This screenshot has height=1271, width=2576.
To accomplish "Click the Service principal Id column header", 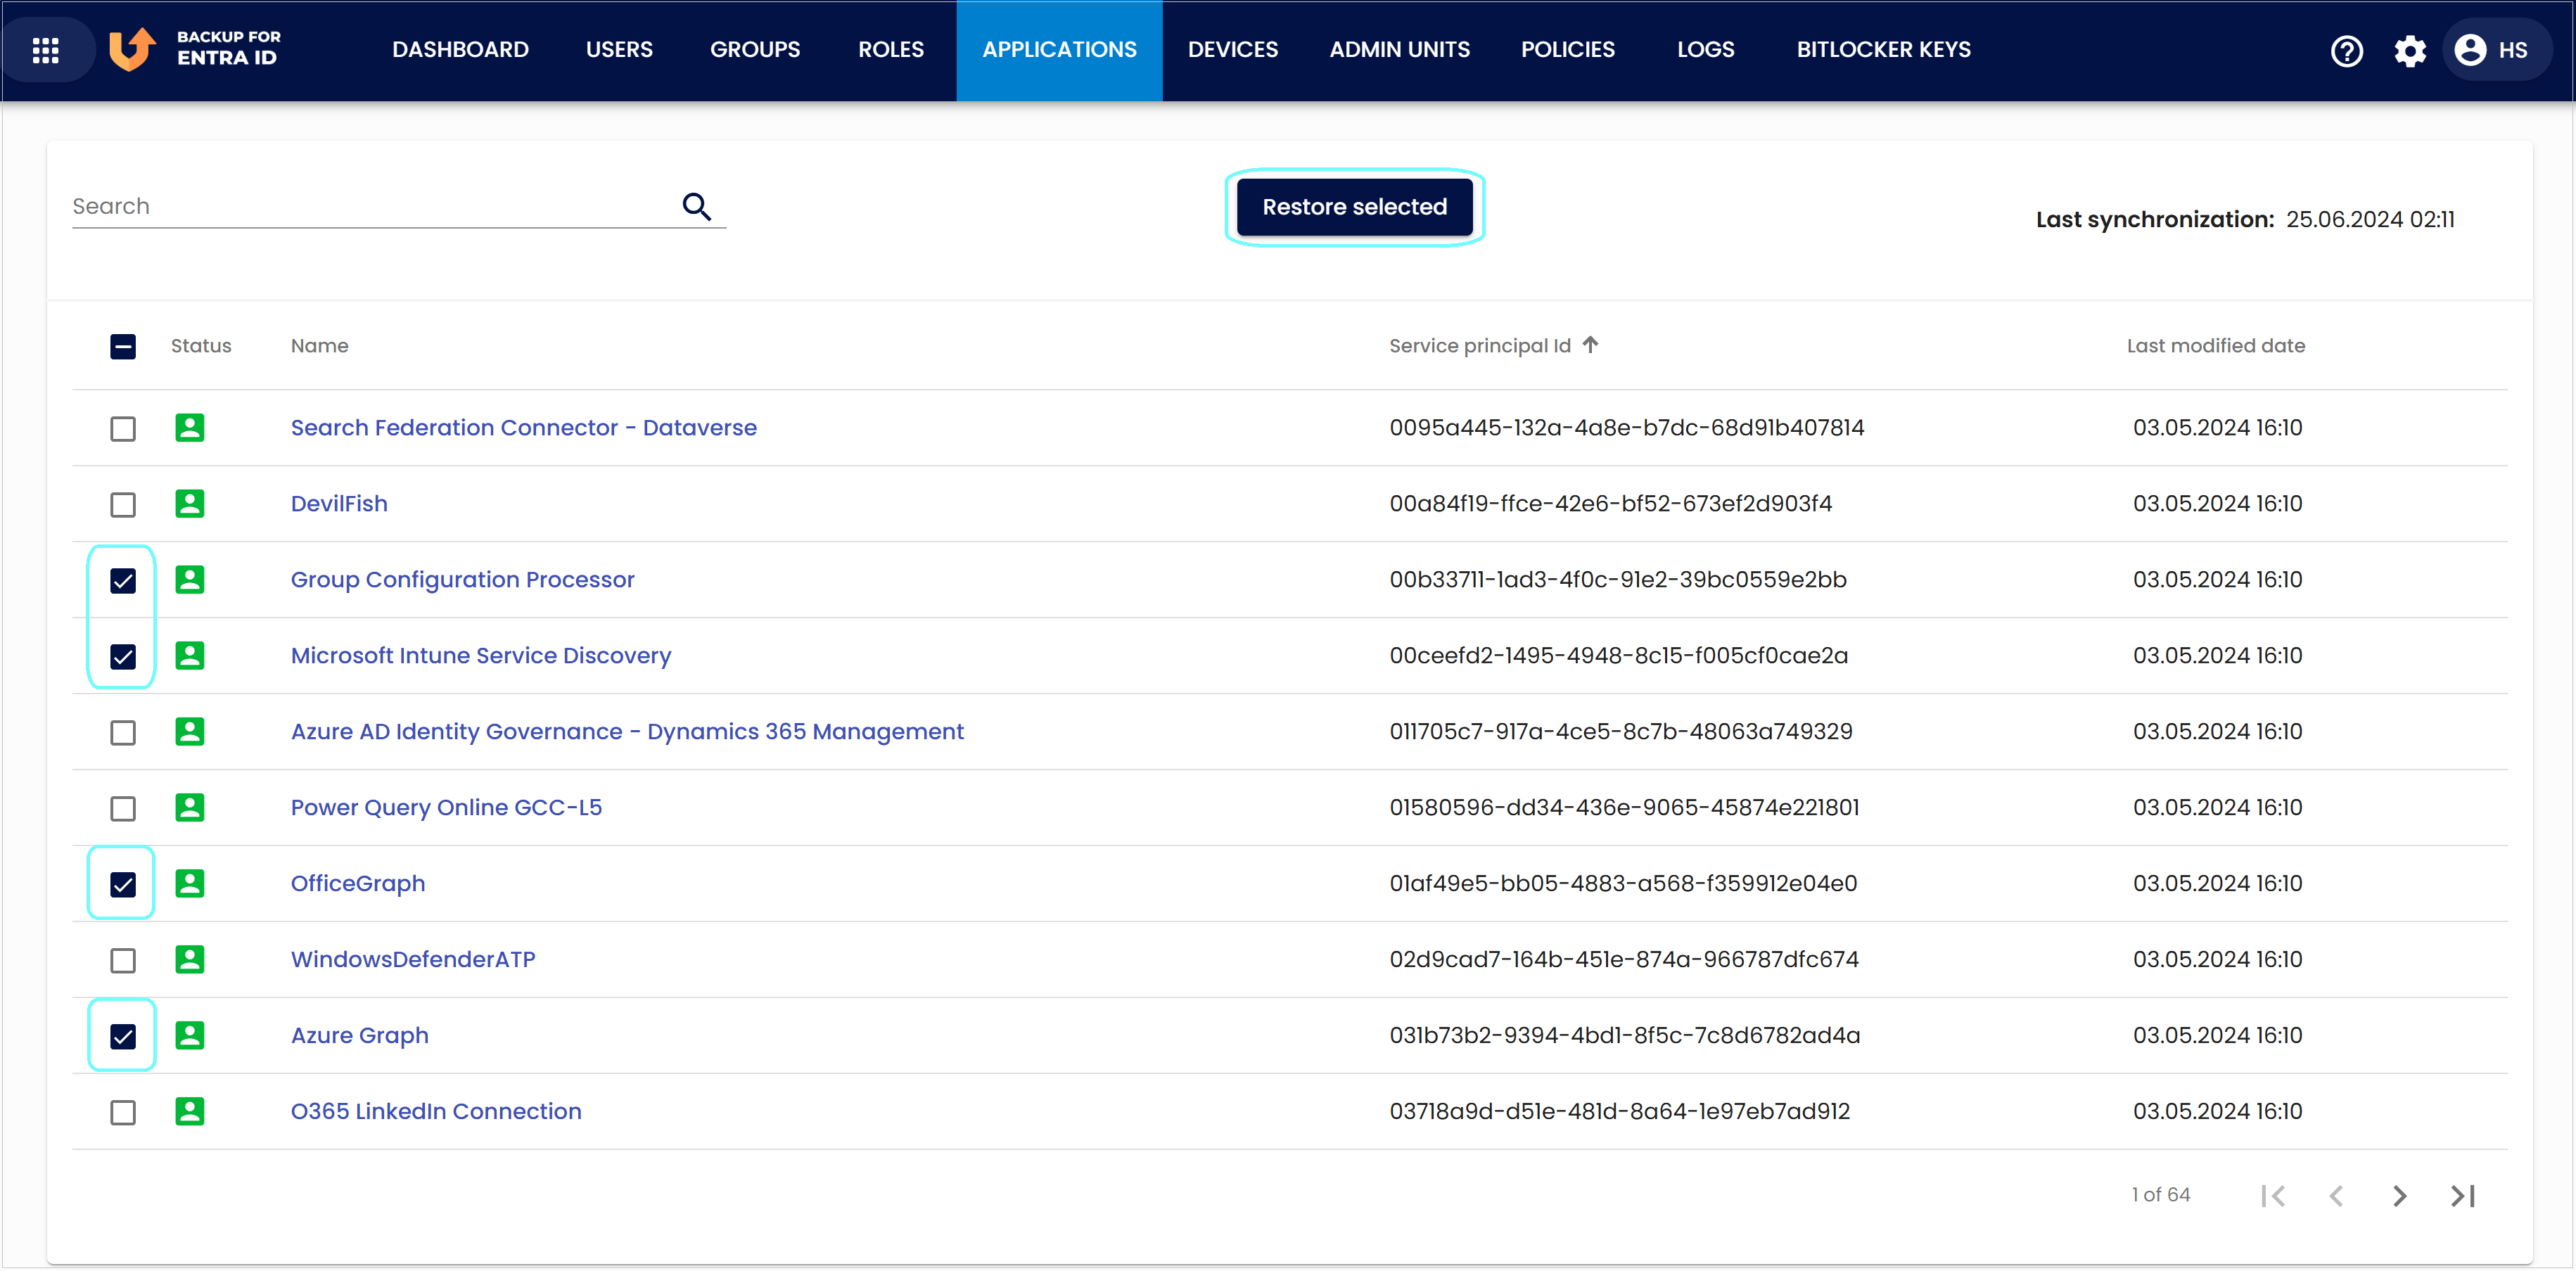I will (x=1479, y=346).
